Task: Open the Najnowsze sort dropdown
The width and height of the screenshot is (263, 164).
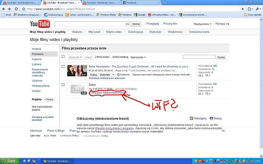Action: [138, 57]
